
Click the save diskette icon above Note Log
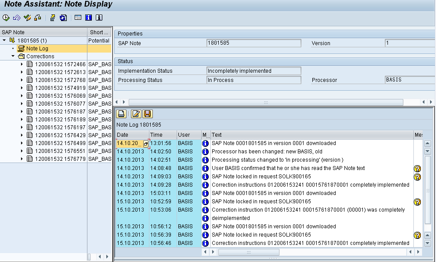[148, 114]
